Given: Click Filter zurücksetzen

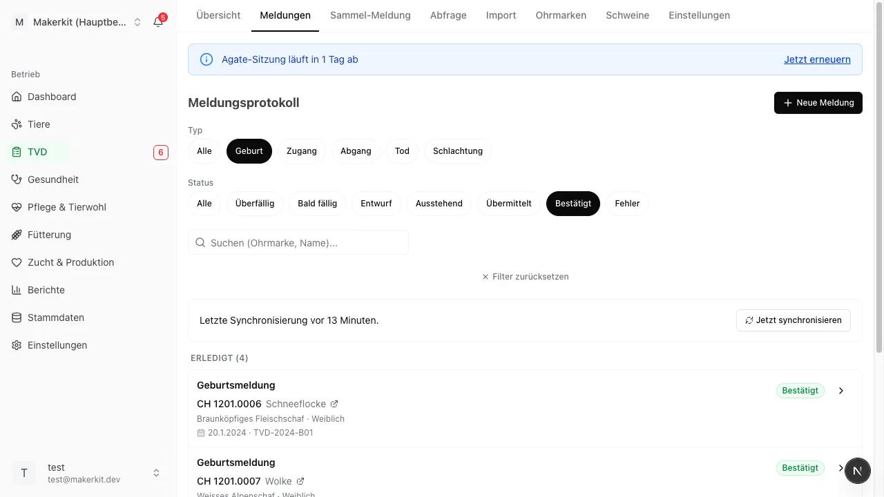Looking at the screenshot, I should point(525,277).
